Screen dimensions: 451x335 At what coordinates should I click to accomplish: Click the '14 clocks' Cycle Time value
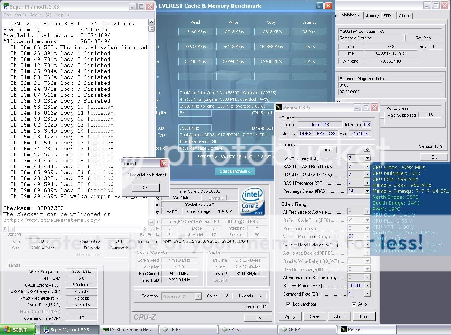[81, 305]
